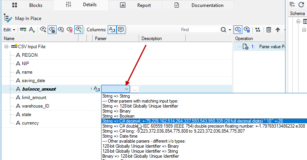Move operation up with the arrow icon
Image resolution: width=307 pixels, height=160 pixels.
coord(278,30)
